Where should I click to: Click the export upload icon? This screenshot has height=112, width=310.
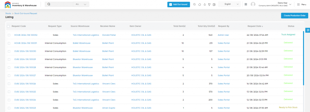(x=205, y=4)
